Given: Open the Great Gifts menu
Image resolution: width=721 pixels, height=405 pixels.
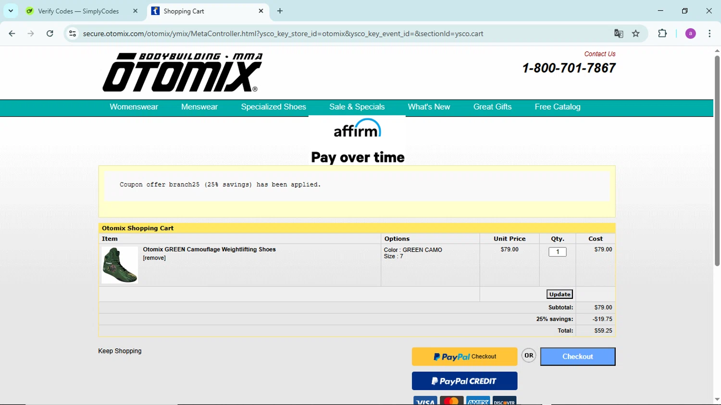Looking at the screenshot, I should pyautogui.click(x=492, y=107).
